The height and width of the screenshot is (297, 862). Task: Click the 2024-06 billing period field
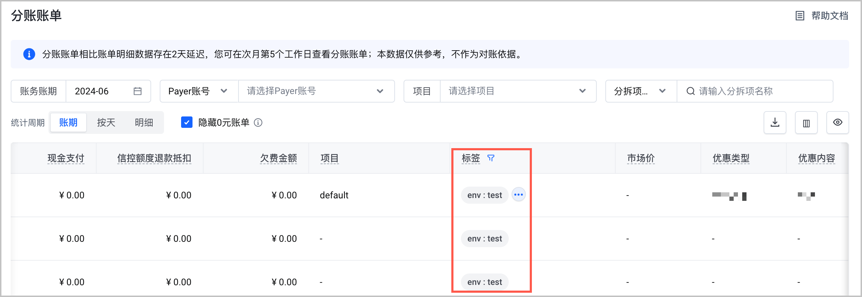pos(108,91)
